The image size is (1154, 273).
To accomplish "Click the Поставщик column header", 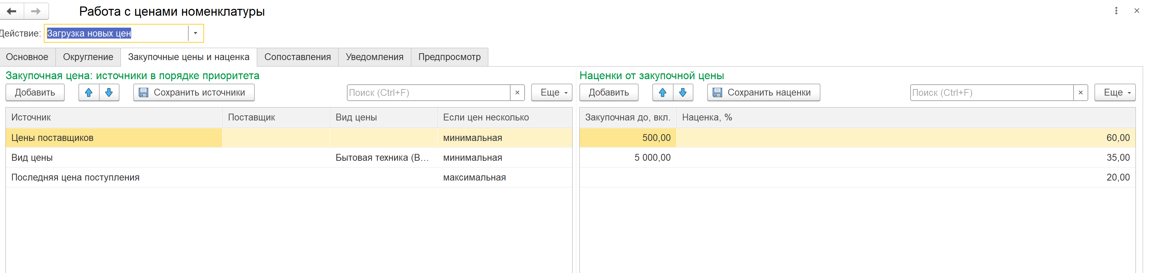I will 276,117.
